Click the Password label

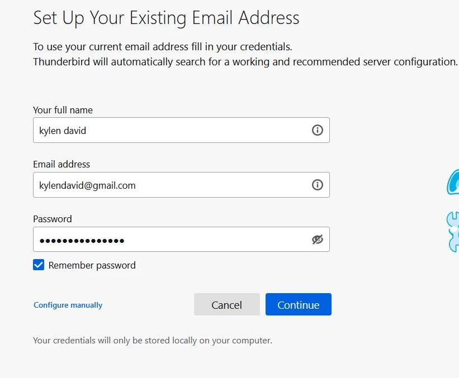[52, 219]
